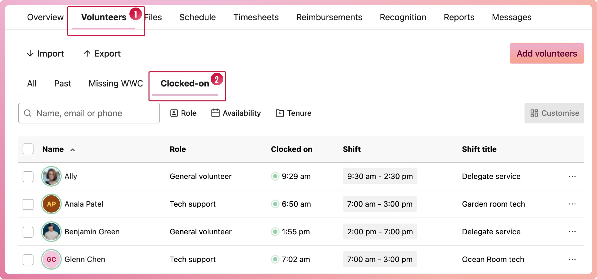Image resolution: width=597 pixels, height=279 pixels.
Task: Focus the Name, email or phone search field
Action: [x=89, y=113]
